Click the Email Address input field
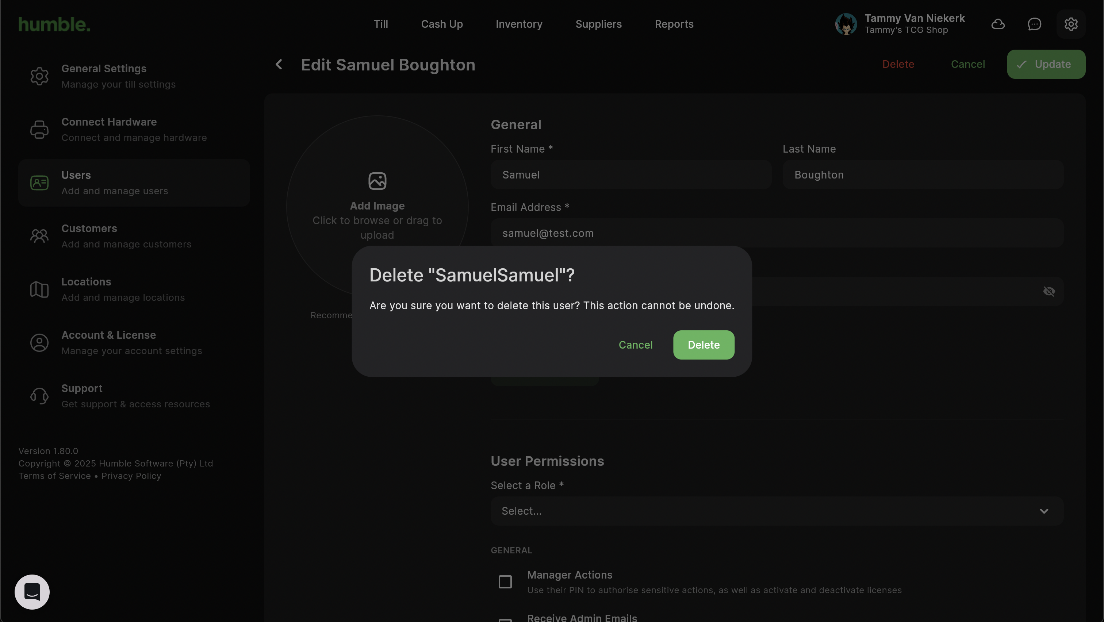 coord(777,233)
